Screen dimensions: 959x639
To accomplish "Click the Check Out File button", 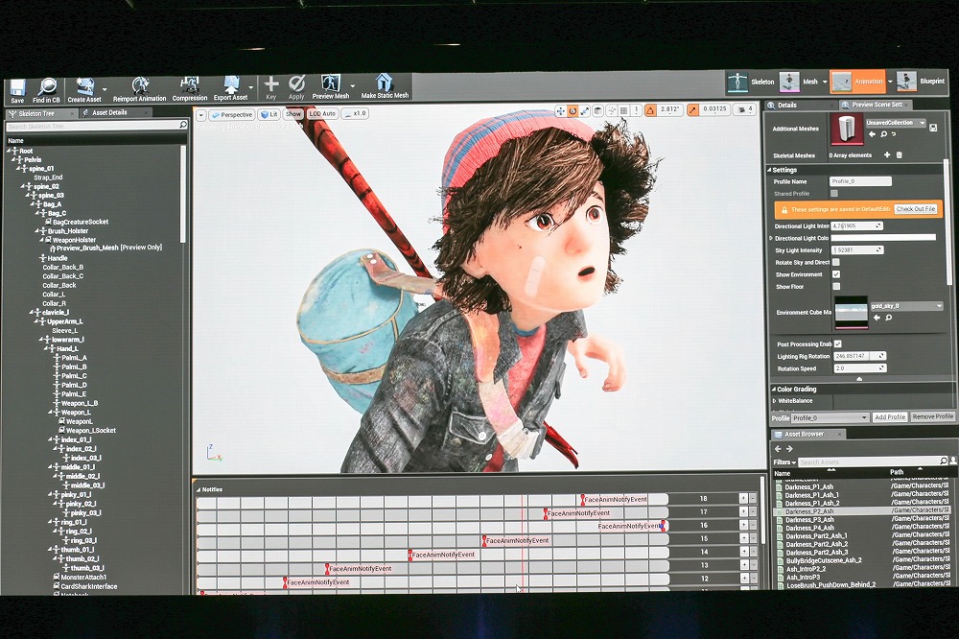I will pos(916,209).
